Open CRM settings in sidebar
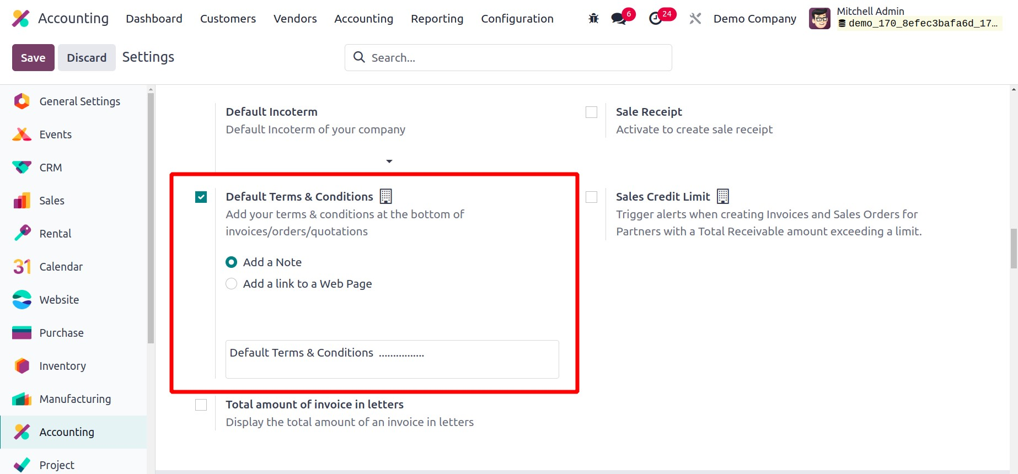Viewport: 1018px width, 474px height. (51, 168)
